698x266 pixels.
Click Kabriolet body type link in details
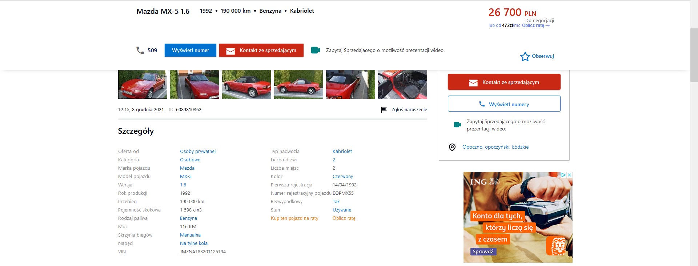(x=342, y=151)
